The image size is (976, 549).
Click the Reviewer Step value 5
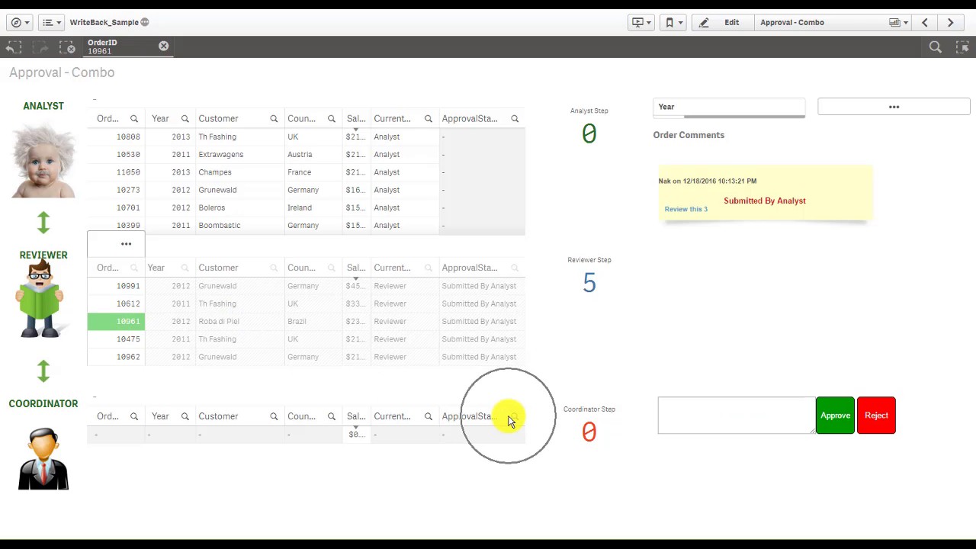589,283
